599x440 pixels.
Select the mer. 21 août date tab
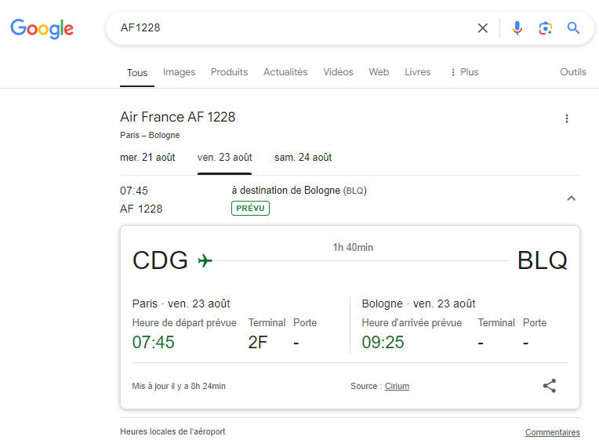(x=147, y=158)
